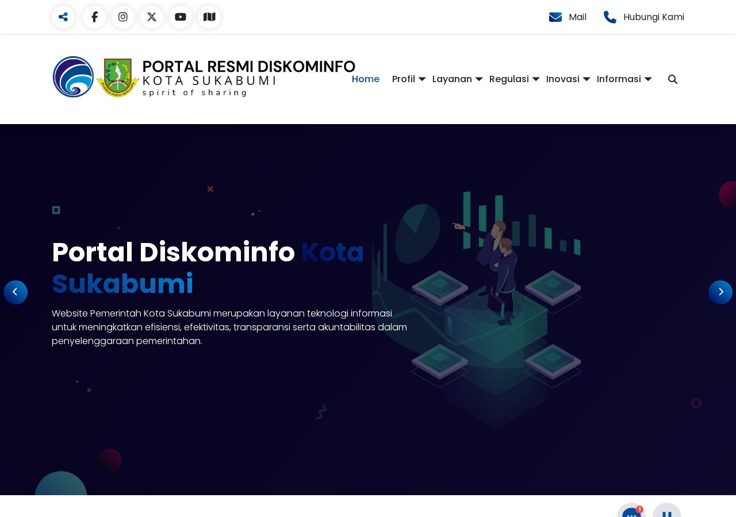Screen dimensions: 736x517
Task: Open the Regulasi dropdown menu
Action: pos(515,79)
